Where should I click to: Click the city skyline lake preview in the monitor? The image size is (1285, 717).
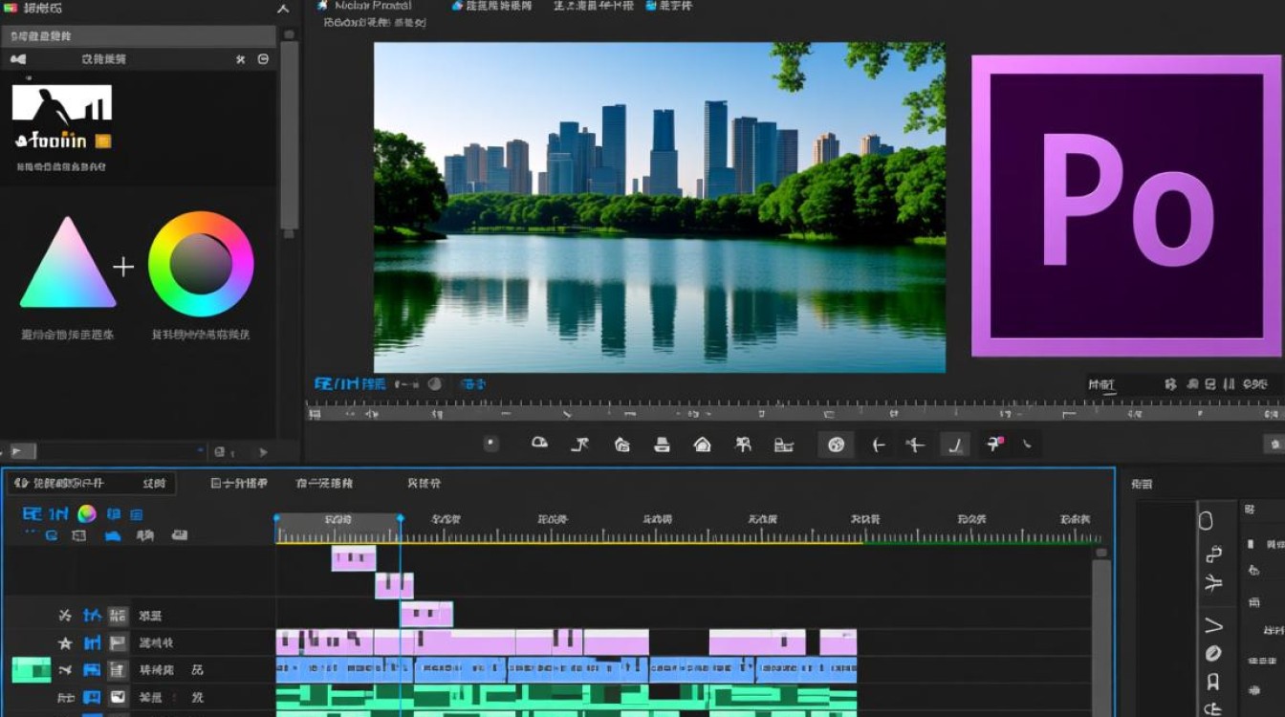659,207
